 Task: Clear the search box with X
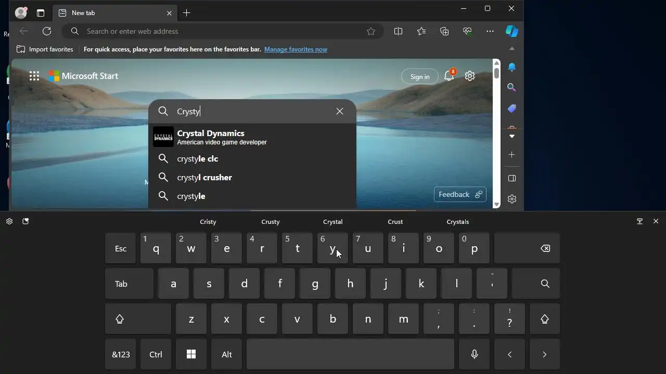[x=340, y=111]
